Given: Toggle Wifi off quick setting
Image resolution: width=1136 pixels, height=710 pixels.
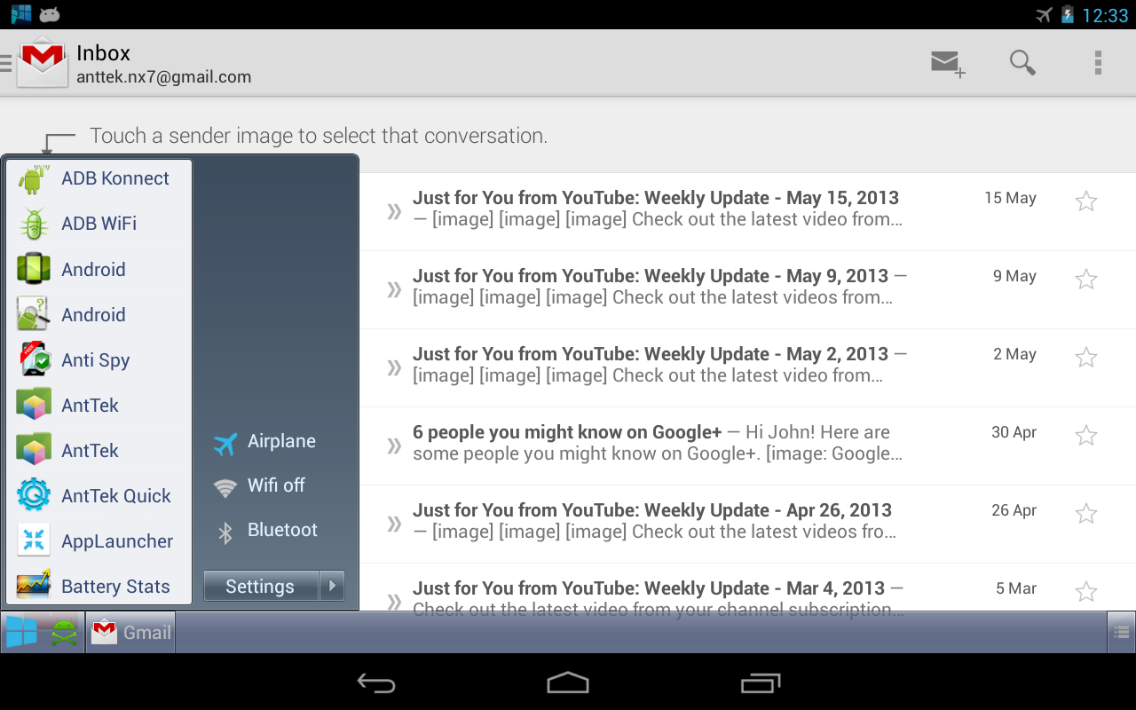Looking at the screenshot, I should click(259, 485).
